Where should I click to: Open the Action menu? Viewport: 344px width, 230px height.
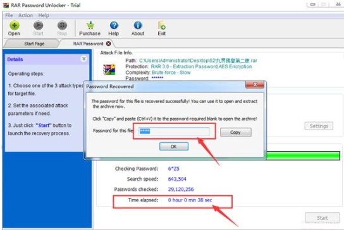pos(25,15)
